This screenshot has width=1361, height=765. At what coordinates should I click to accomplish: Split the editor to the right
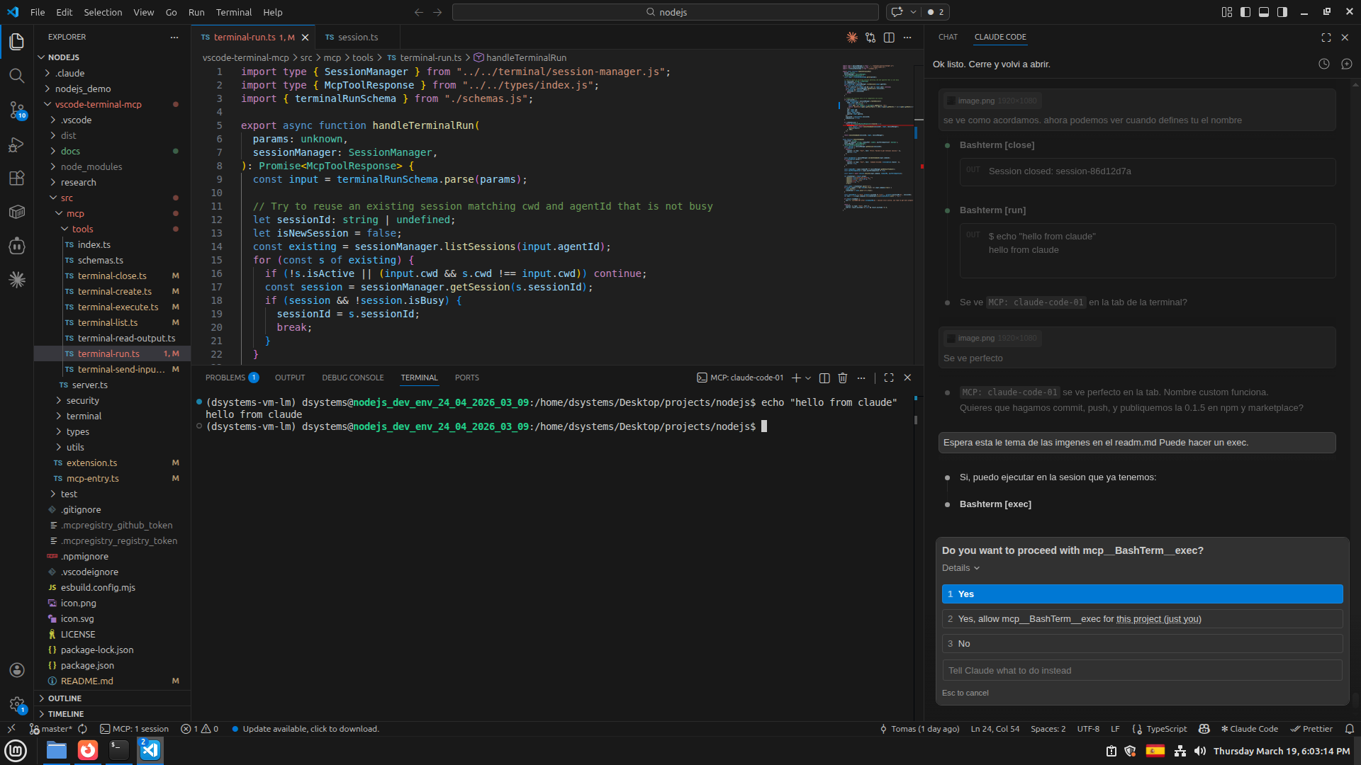click(x=889, y=38)
